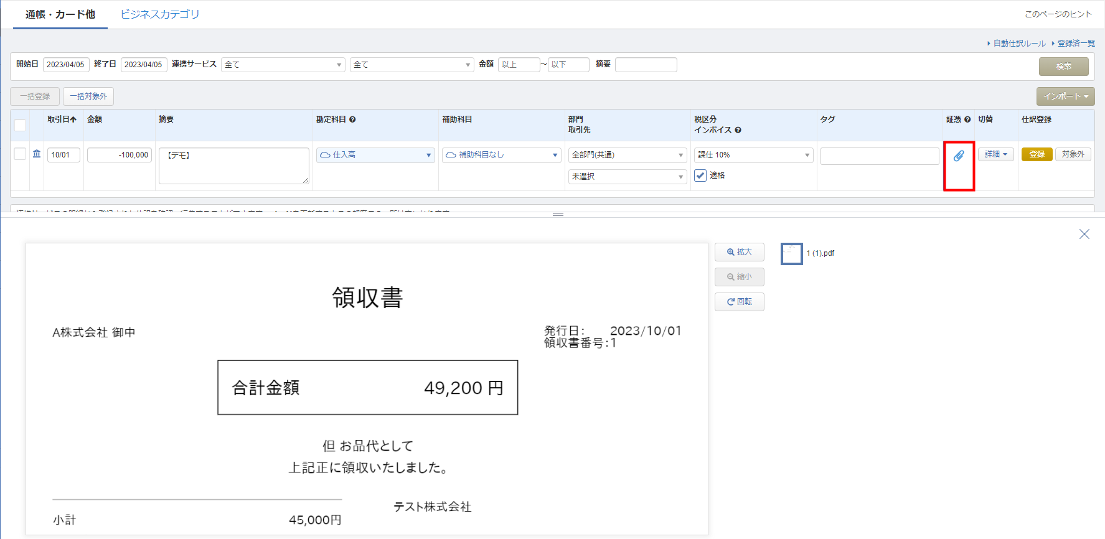Screen dimensions: 1105x539
Task: Click the 2023/10/01 issue date text
Action: pos(646,331)
